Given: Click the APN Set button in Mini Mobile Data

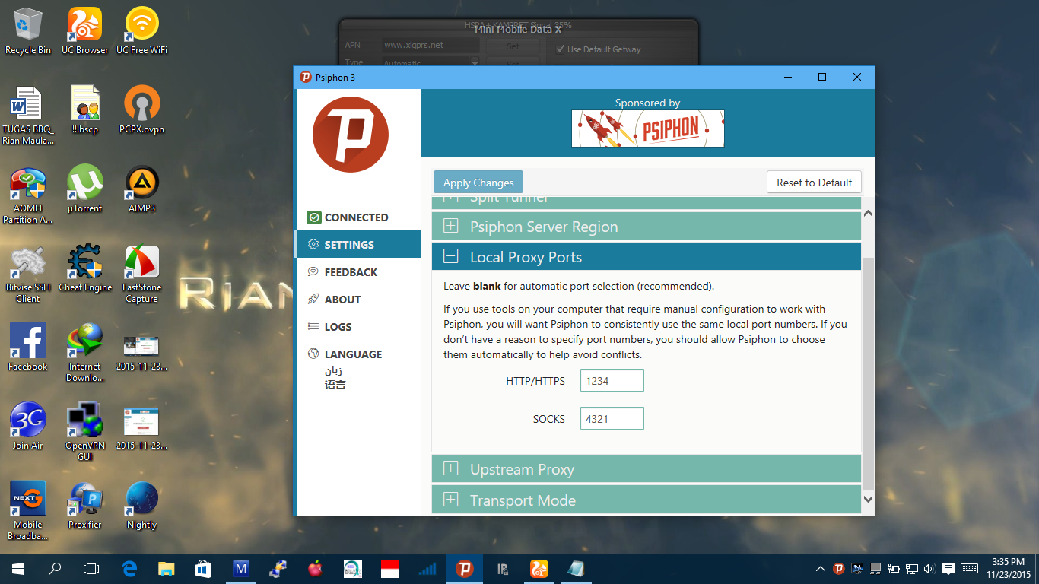Looking at the screenshot, I should point(513,46).
